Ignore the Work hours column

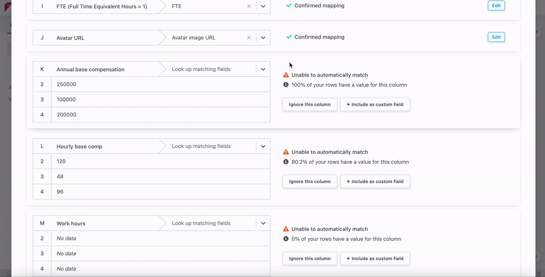point(310,258)
